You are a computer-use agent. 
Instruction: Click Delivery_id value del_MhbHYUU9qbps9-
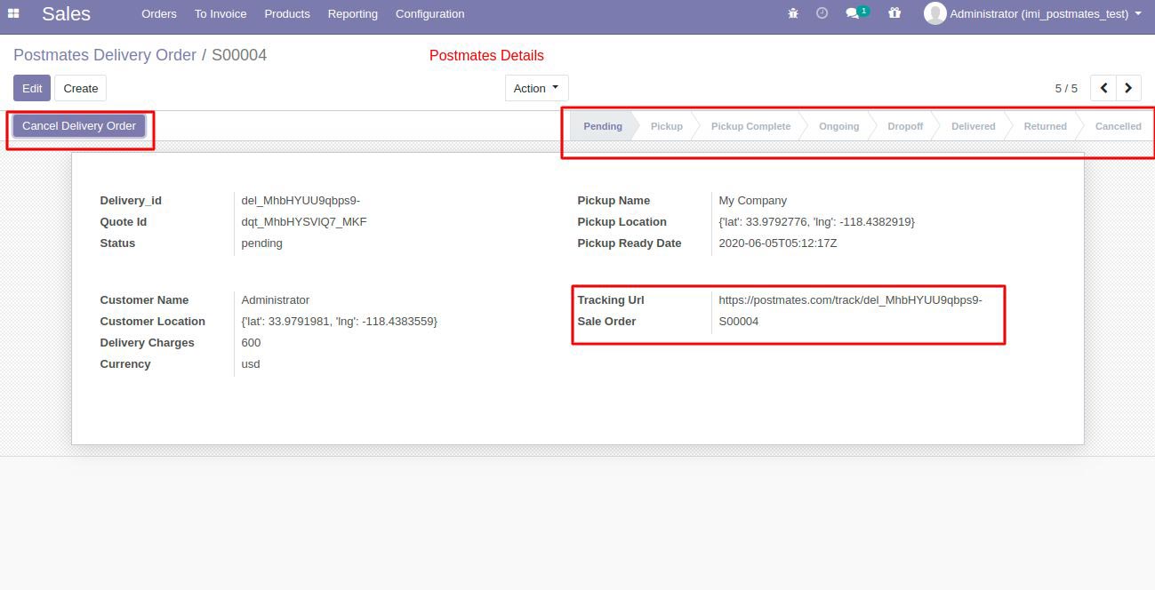click(301, 201)
